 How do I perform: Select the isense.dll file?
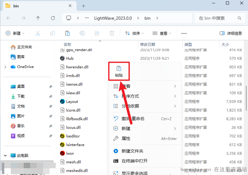tap(74, 84)
